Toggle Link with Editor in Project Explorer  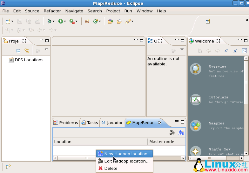[27, 51]
